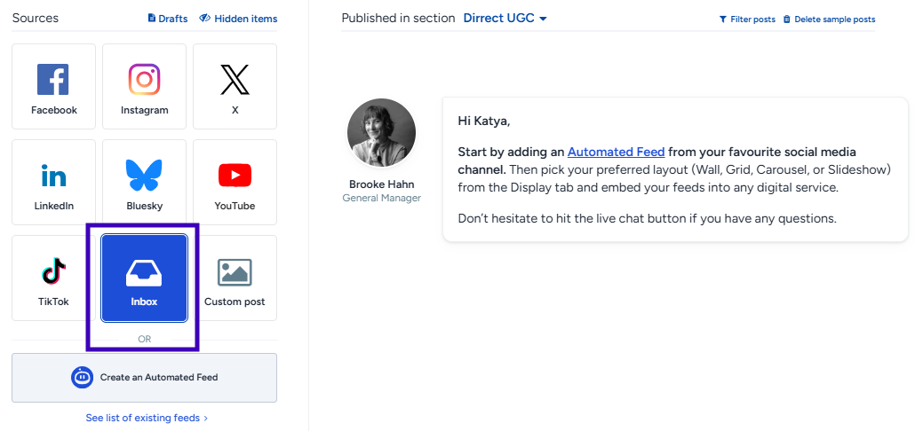Choose the YouTube source icon
This screenshot has width=915, height=431.
pyautogui.click(x=235, y=176)
